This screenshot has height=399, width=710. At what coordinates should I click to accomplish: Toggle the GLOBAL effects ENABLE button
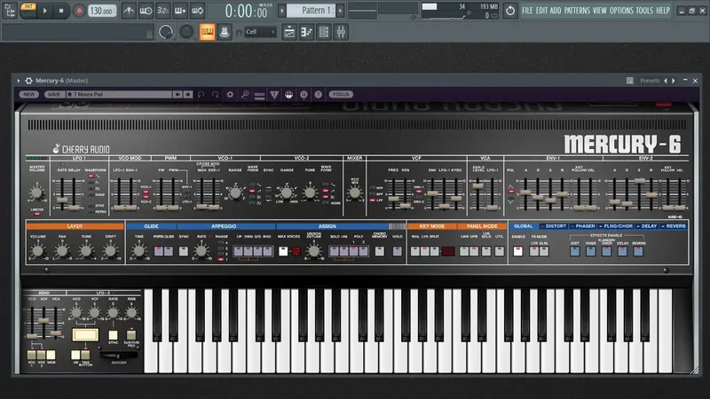click(x=518, y=251)
